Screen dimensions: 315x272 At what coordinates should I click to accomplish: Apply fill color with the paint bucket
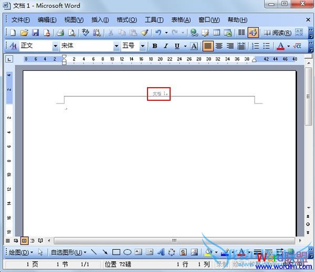tap(208, 252)
